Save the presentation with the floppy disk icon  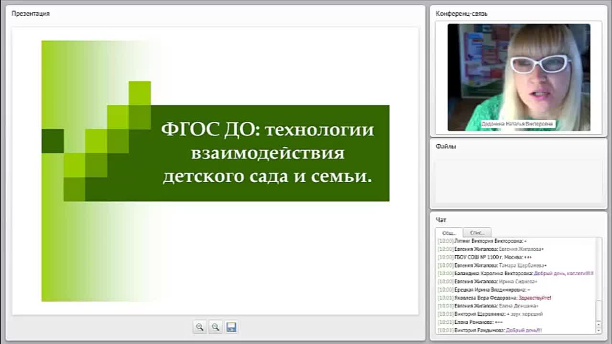(x=231, y=327)
